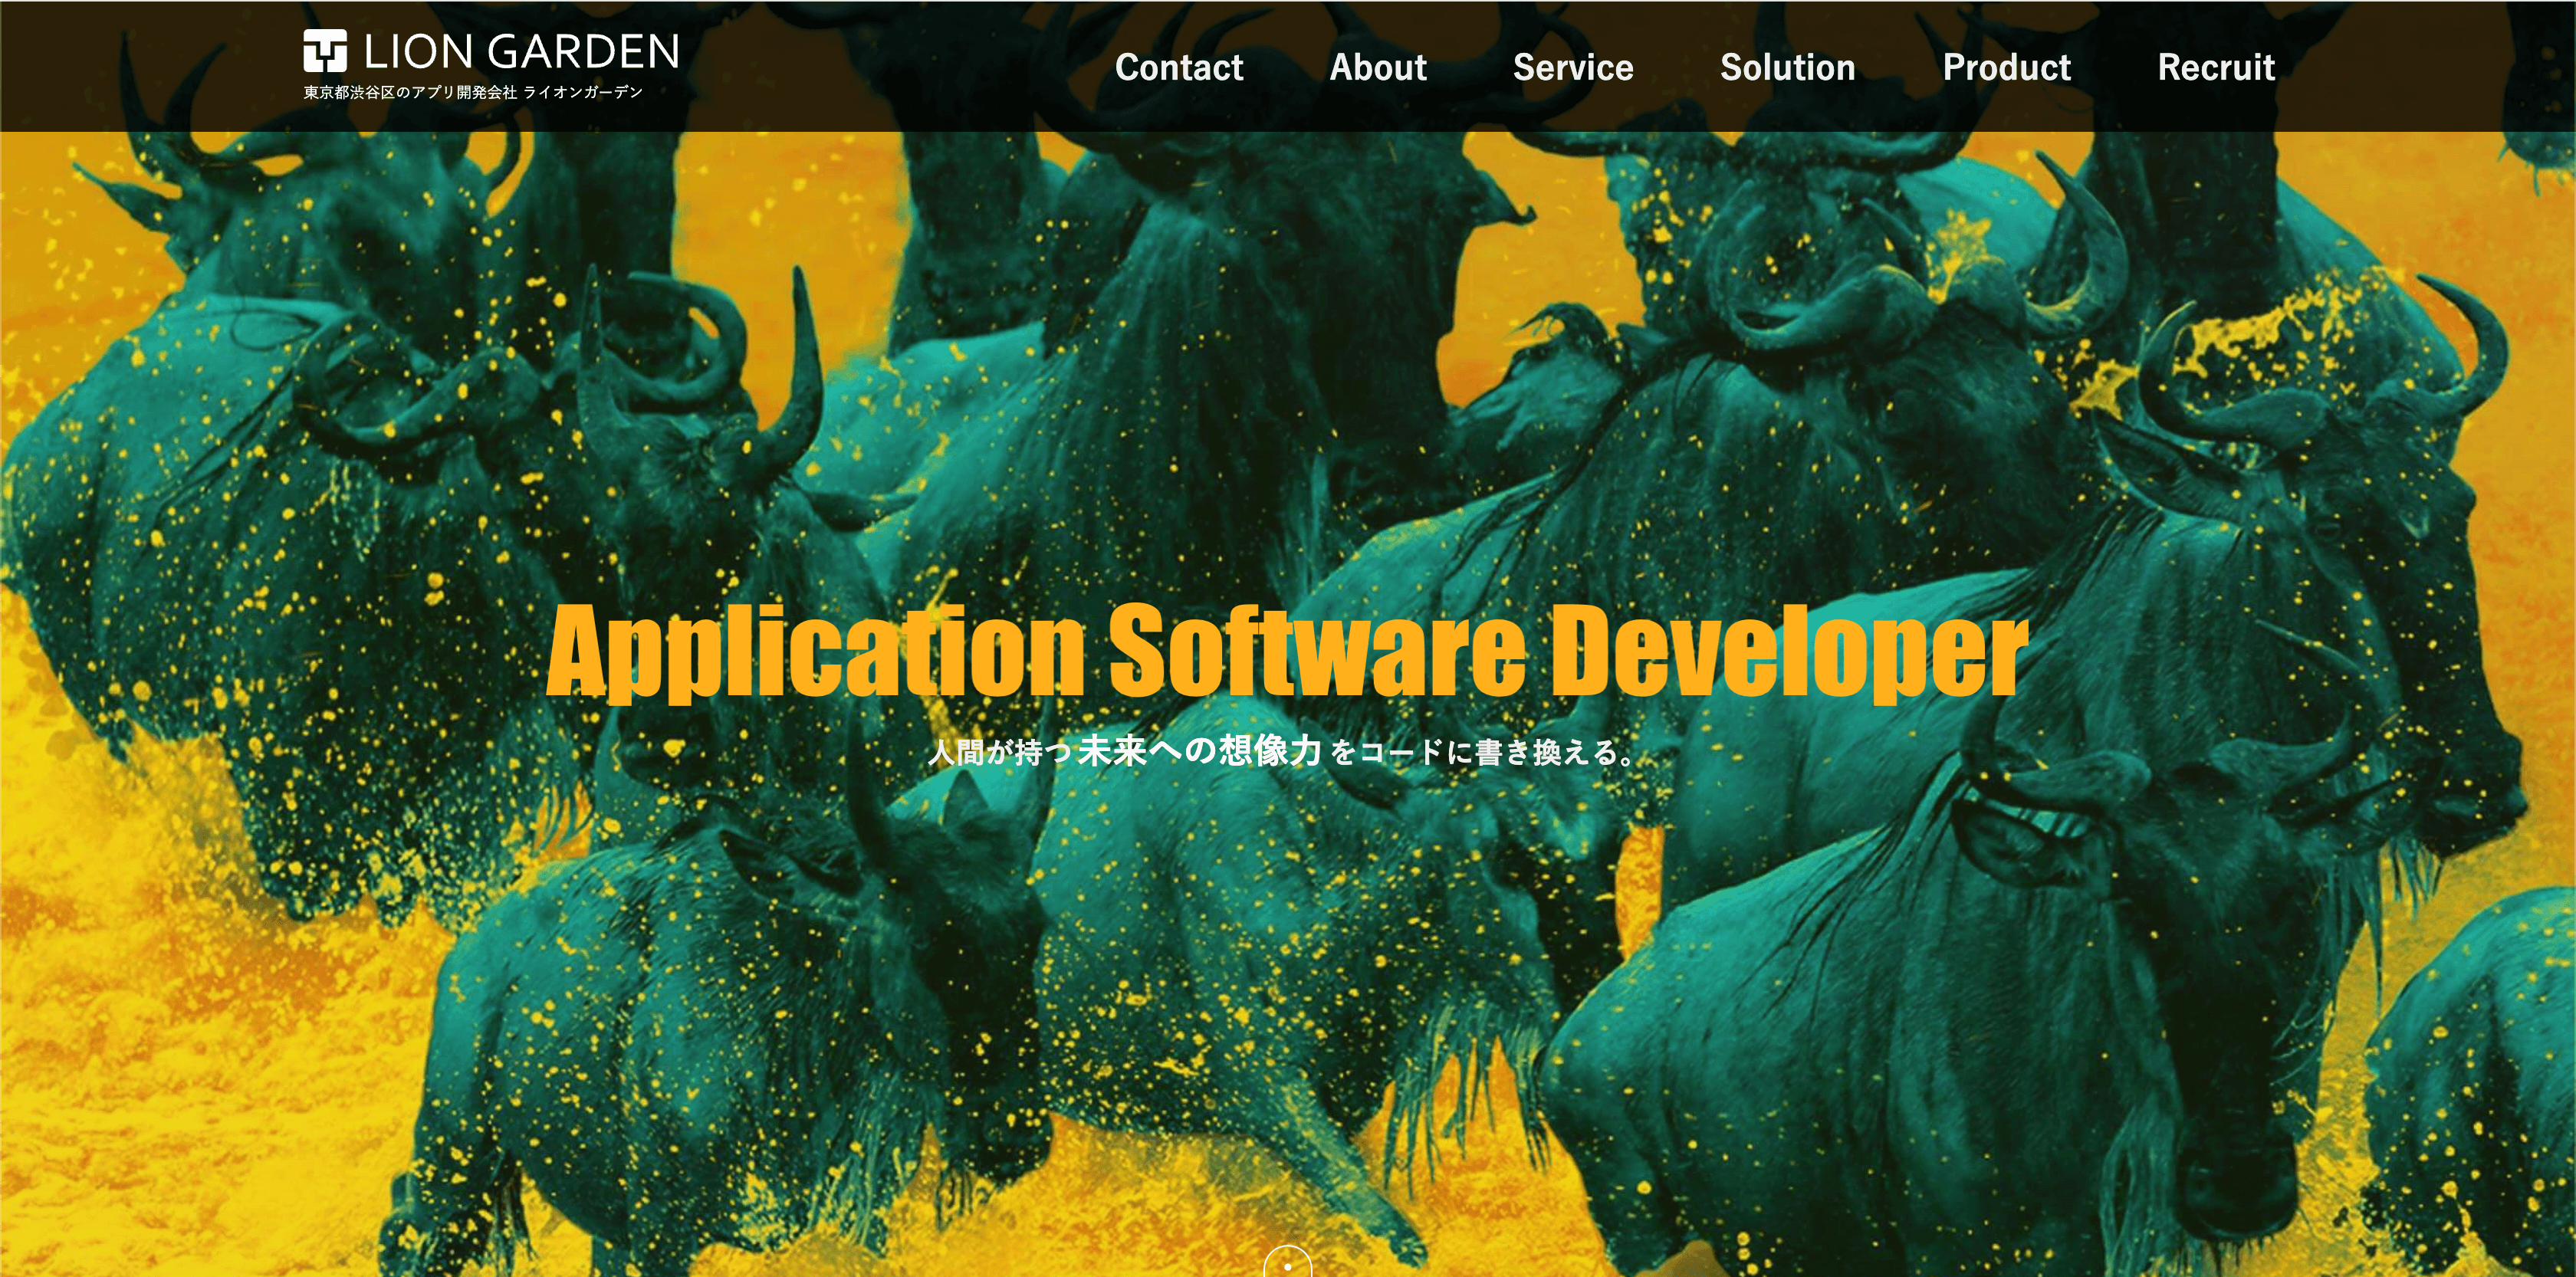
Task: Click the bold 未来への想像力 subtitle text
Action: [x=1199, y=750]
